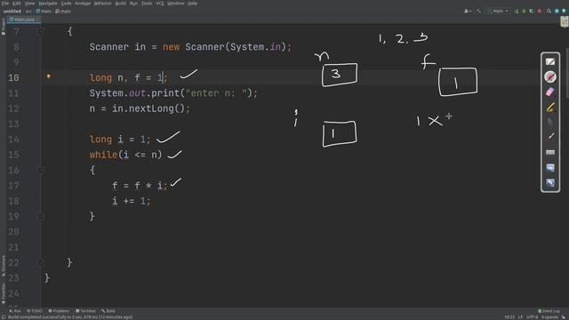Open the Navigate menu

pyautogui.click(x=47, y=4)
